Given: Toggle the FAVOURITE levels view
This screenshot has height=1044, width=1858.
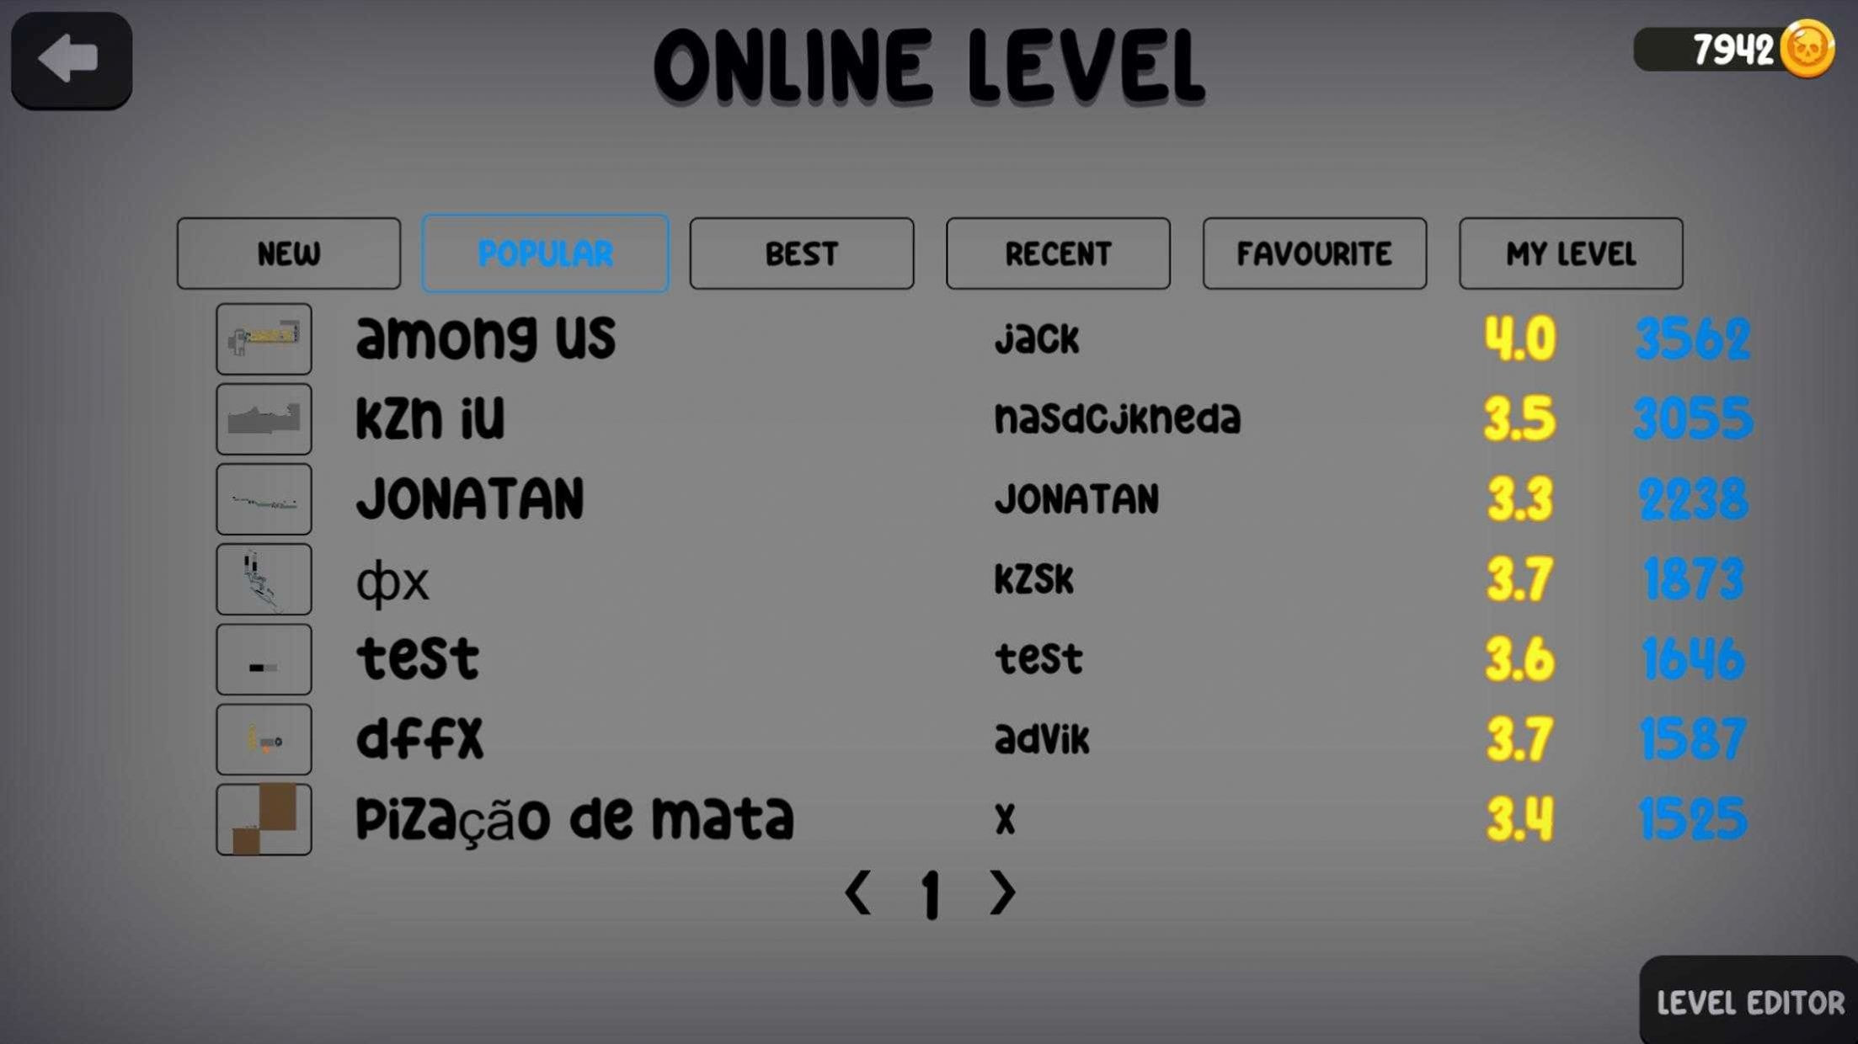Looking at the screenshot, I should pos(1313,253).
